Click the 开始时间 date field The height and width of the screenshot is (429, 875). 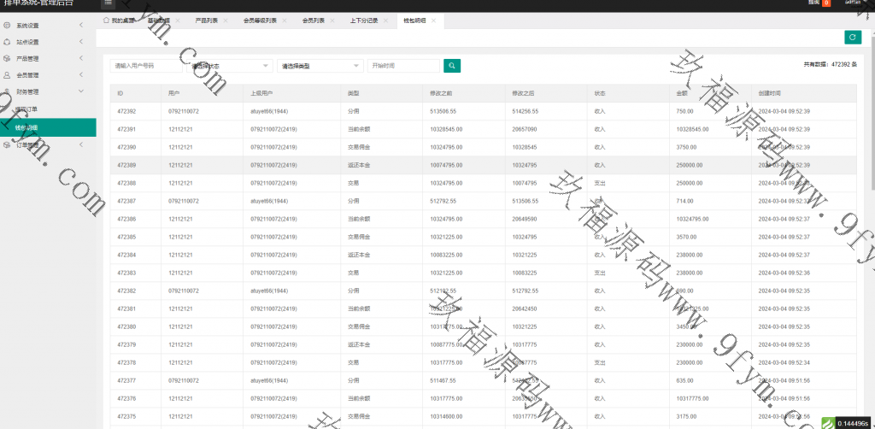(402, 66)
